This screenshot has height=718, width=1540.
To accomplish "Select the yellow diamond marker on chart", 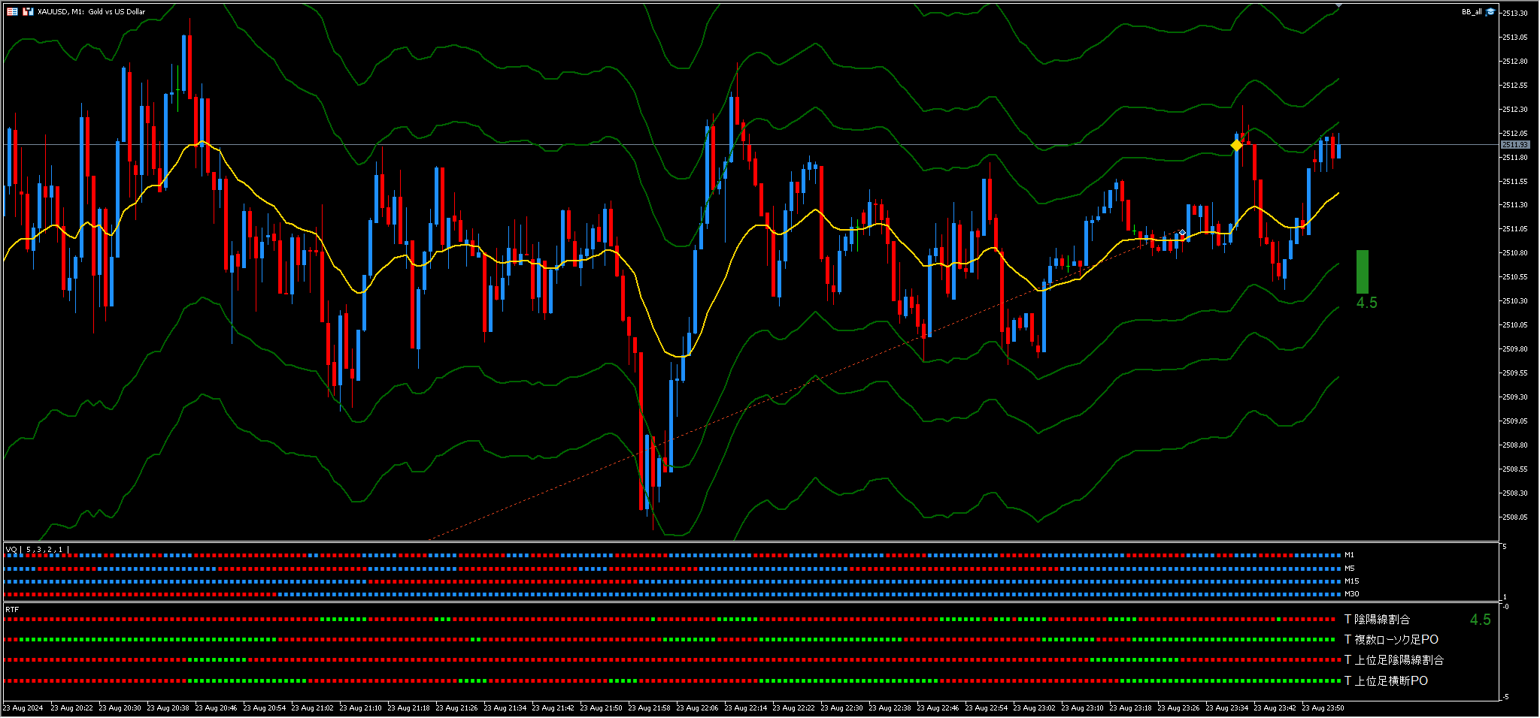I will click(x=1236, y=145).
